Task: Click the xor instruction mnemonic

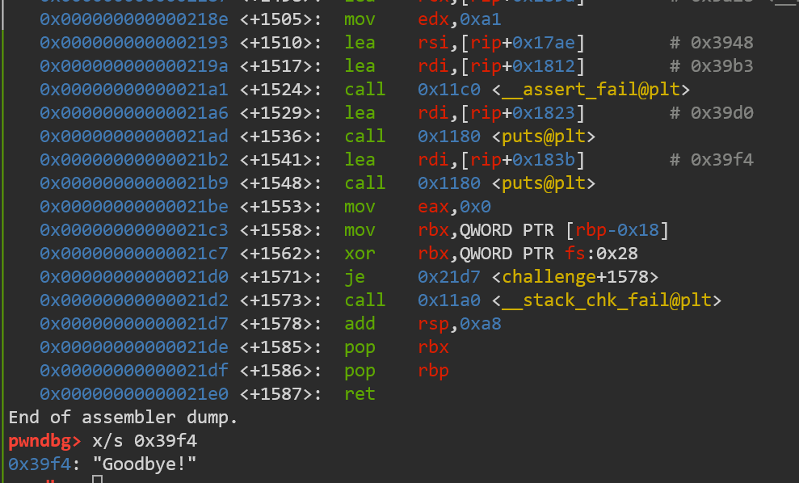Action: [360, 254]
